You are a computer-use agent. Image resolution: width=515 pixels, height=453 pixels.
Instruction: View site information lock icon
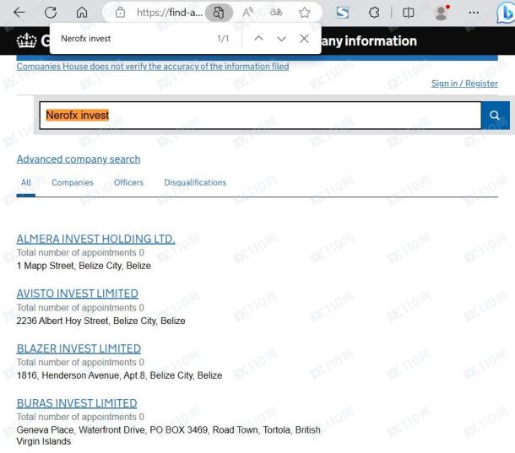120,13
